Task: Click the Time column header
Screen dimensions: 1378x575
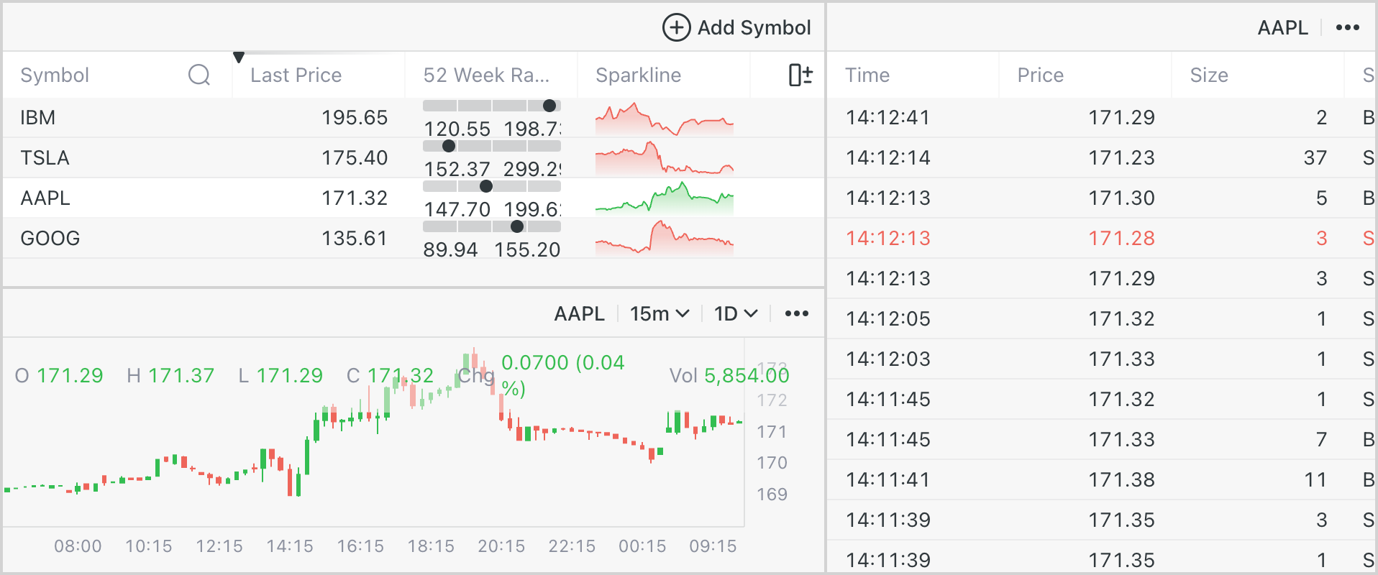Action: (867, 75)
